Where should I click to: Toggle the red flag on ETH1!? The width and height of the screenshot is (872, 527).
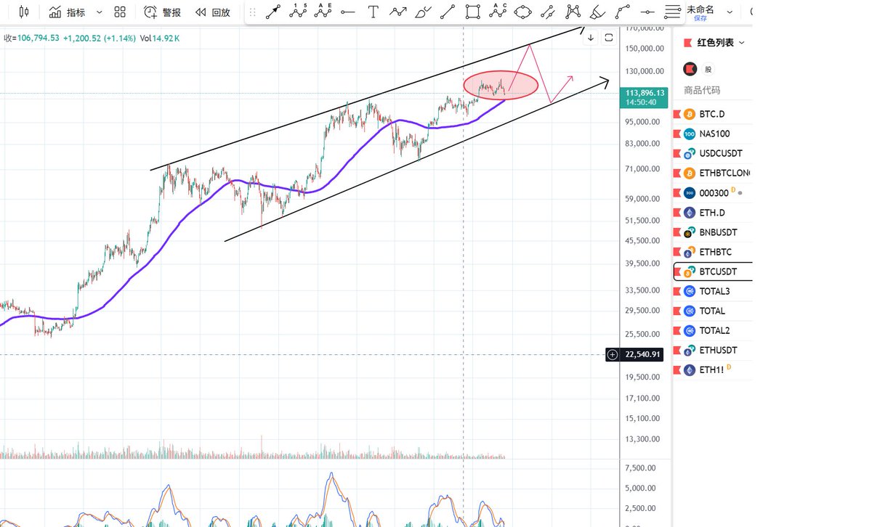point(677,369)
